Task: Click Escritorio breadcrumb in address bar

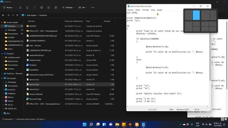Action: [x=43, y=15]
